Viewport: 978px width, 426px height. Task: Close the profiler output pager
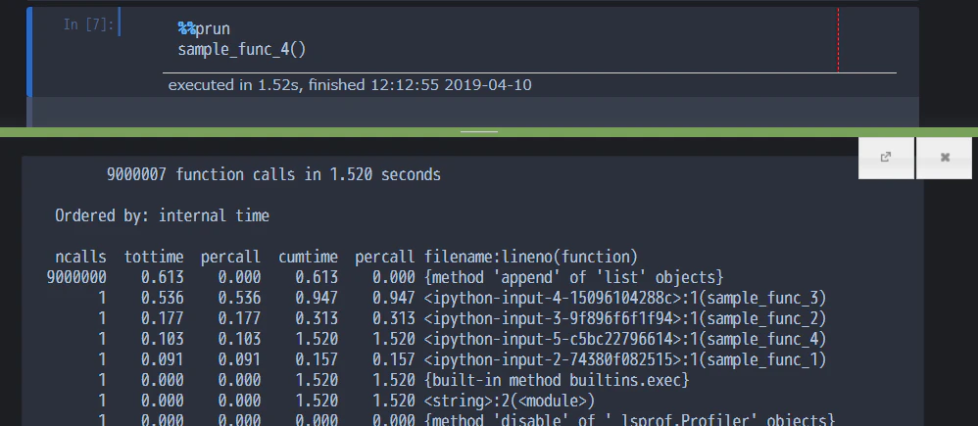coord(945,158)
